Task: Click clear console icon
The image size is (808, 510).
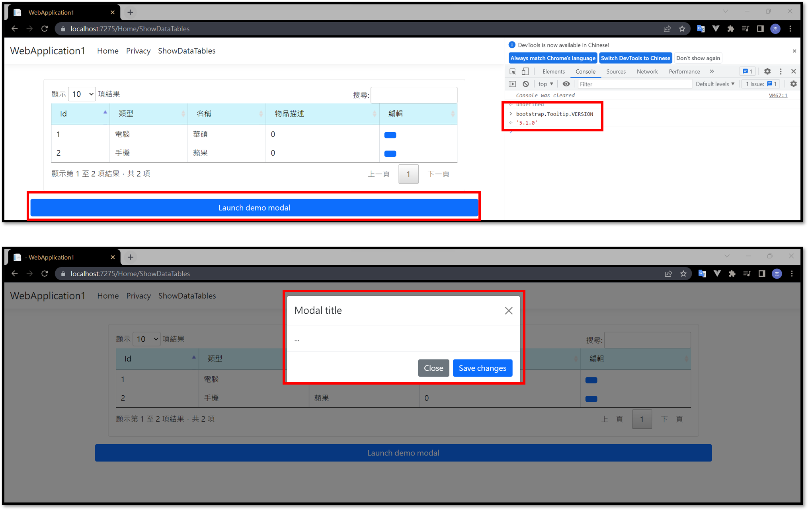Action: pos(526,84)
